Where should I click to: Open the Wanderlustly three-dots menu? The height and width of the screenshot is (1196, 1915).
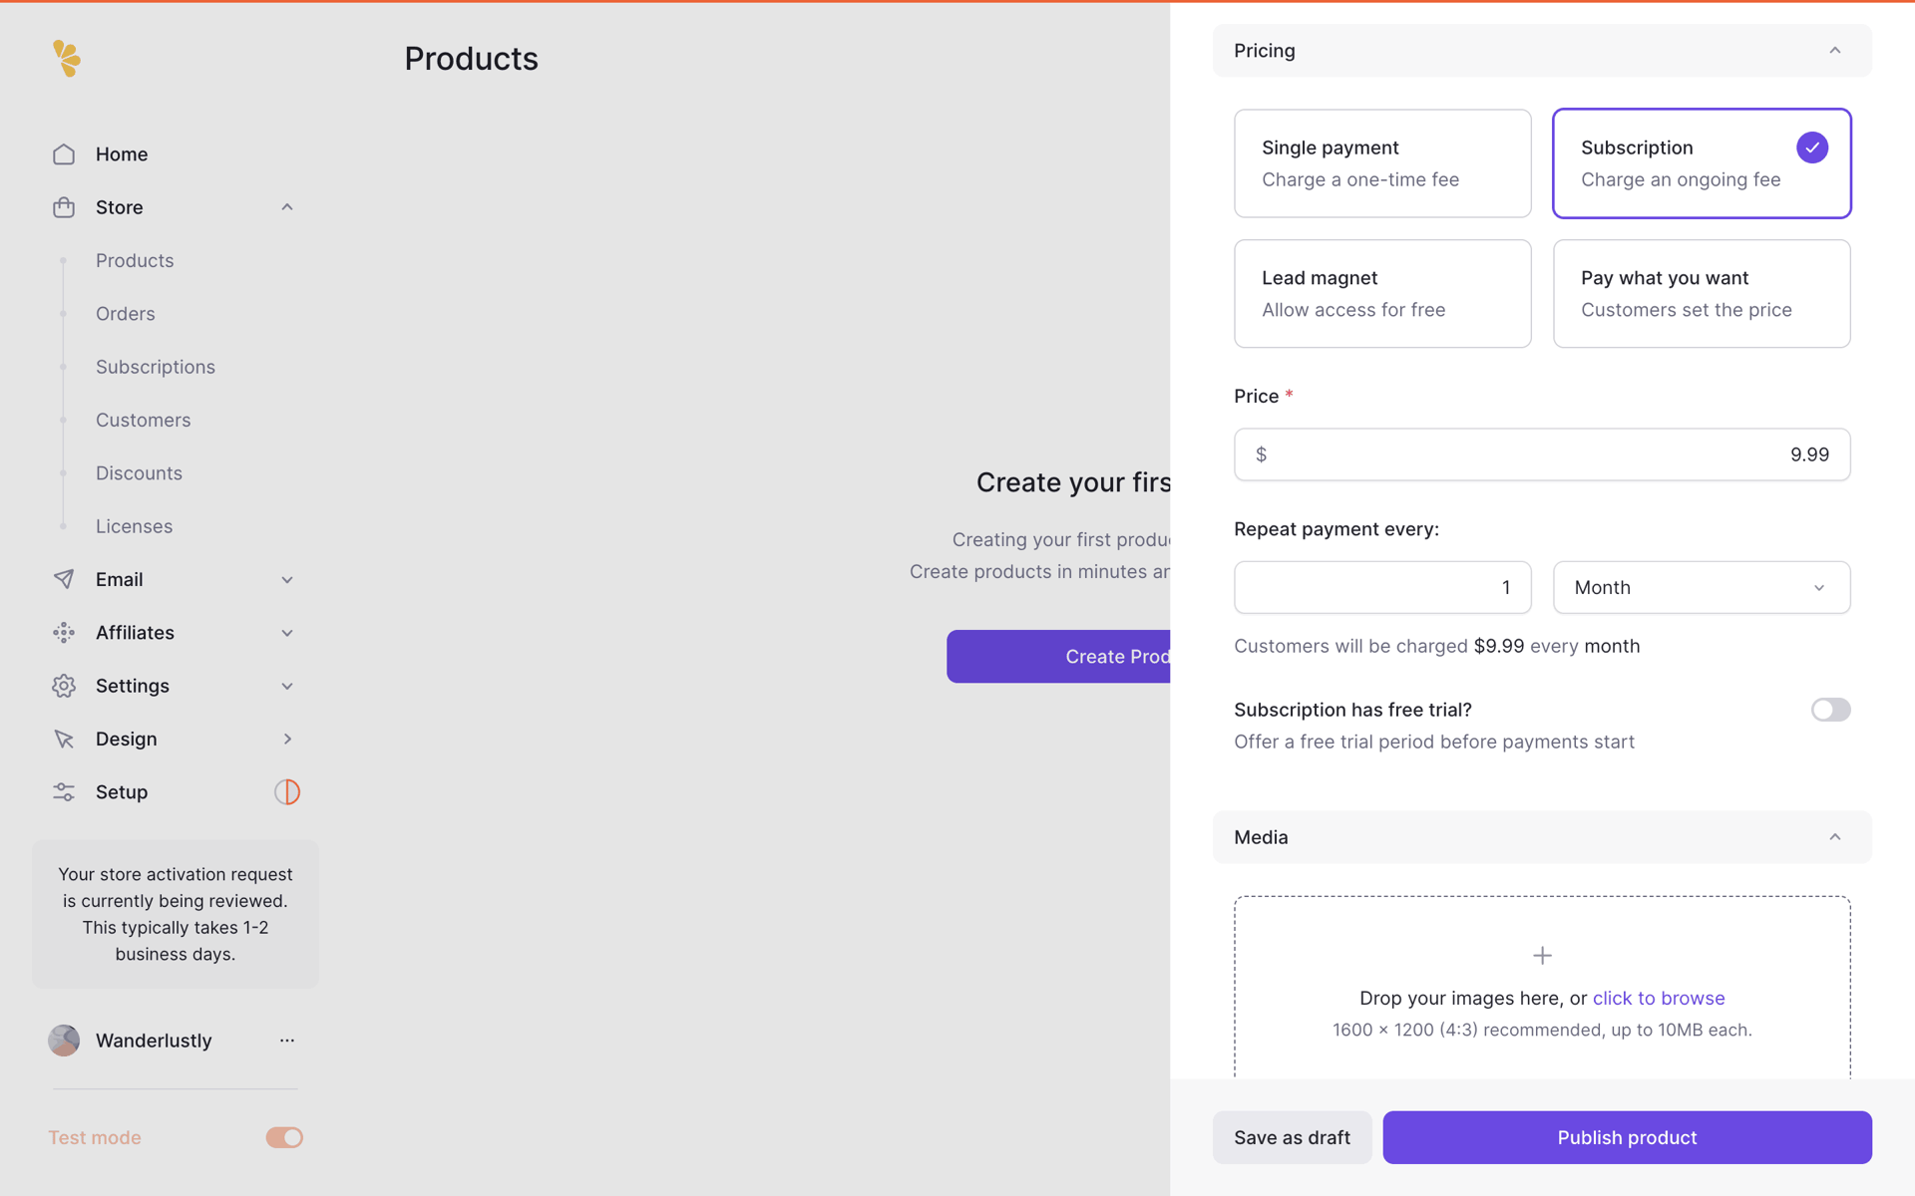287,1041
